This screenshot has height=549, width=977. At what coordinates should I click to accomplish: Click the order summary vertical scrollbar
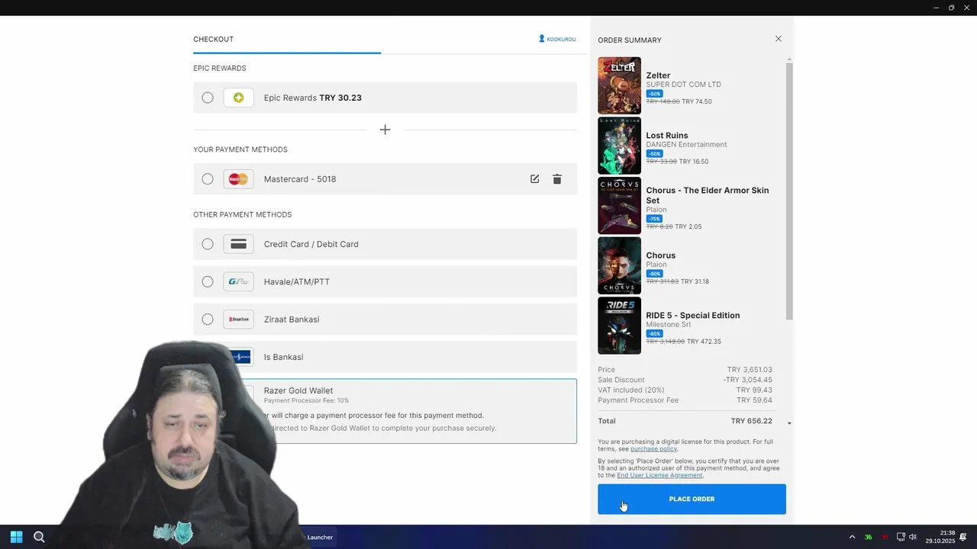click(789, 191)
